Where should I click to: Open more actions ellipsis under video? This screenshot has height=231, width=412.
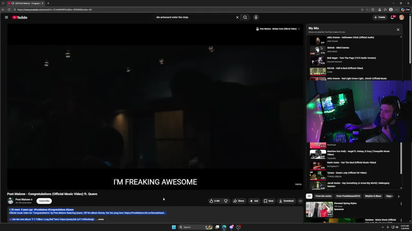click(300, 201)
